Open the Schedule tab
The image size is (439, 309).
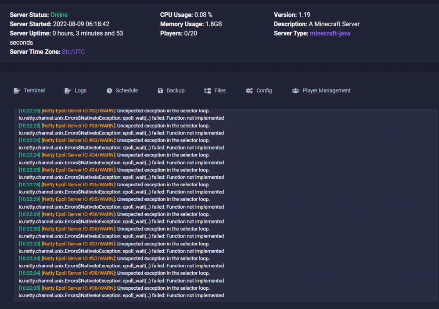pos(122,91)
